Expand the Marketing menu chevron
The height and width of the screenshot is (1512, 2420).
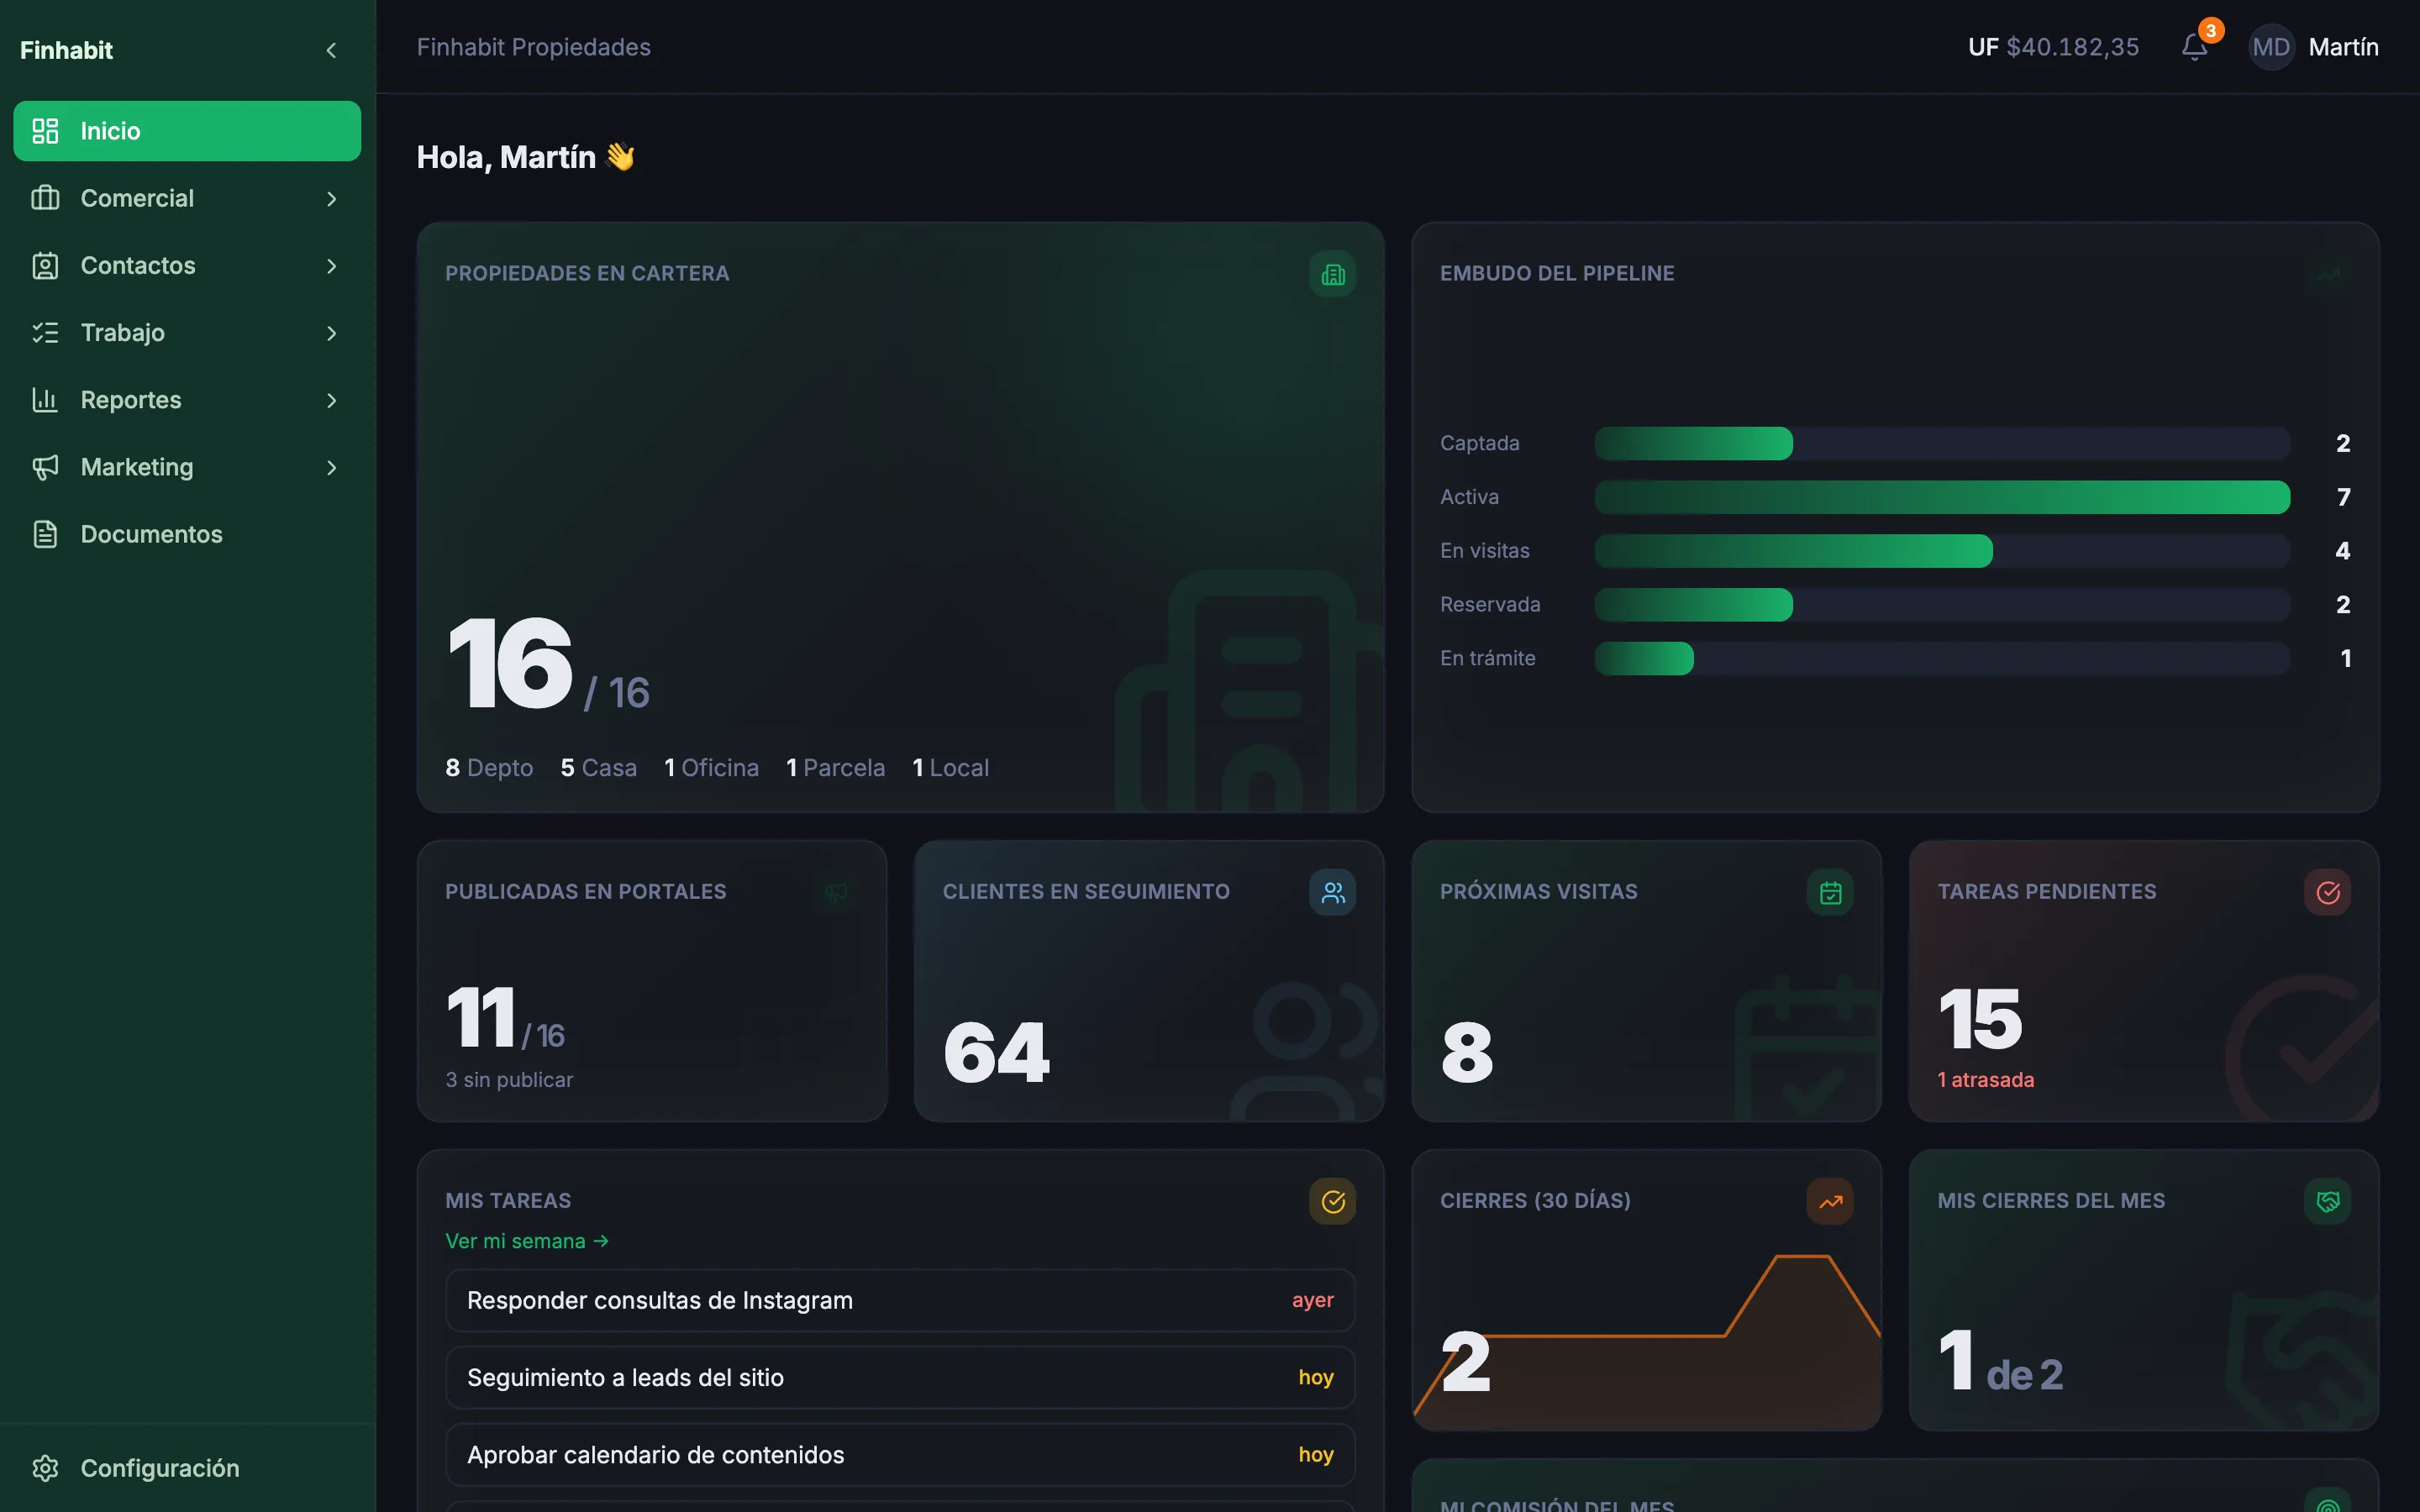331,467
